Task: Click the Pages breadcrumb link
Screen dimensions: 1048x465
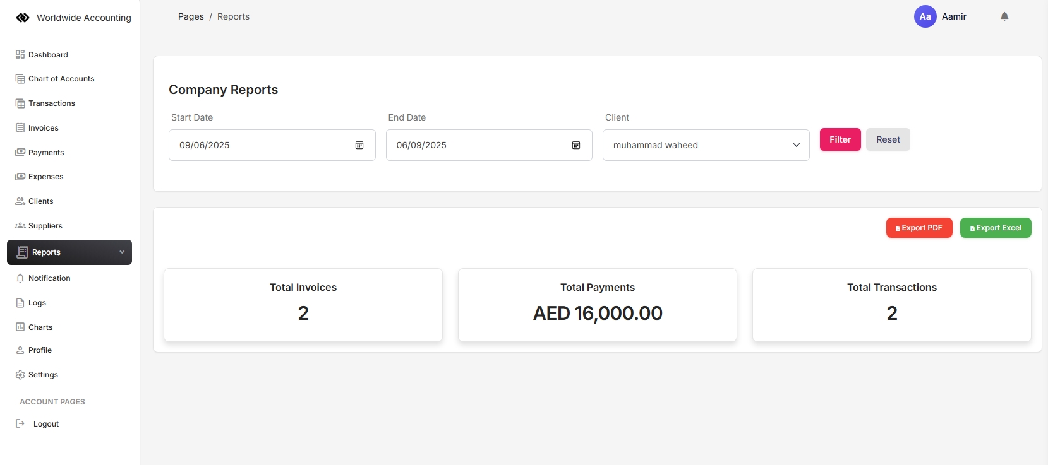Action: [191, 16]
